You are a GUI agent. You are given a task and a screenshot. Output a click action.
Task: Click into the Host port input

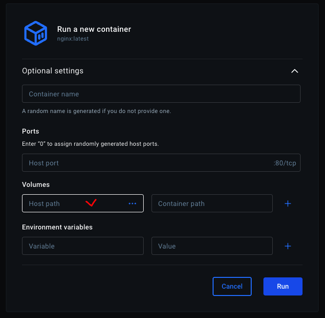click(147, 163)
